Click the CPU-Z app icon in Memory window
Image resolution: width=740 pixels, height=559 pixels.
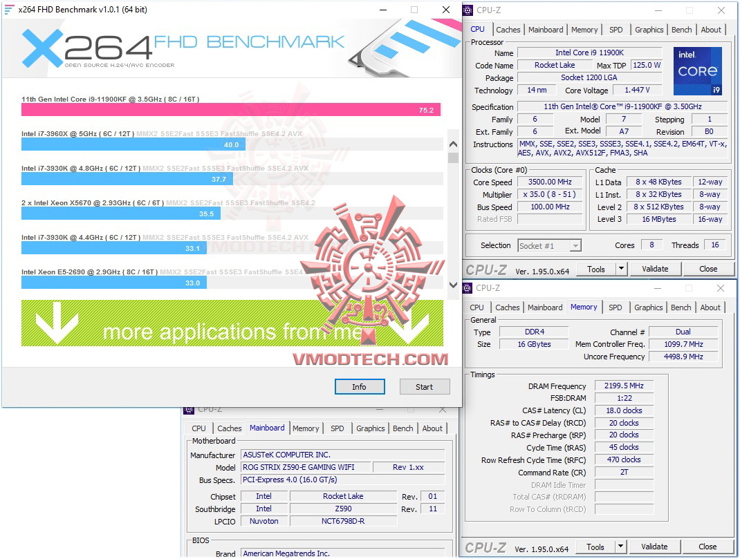point(468,288)
